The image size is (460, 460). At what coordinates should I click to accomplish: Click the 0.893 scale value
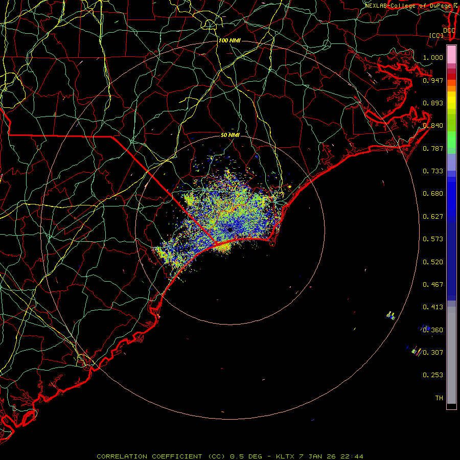[433, 103]
